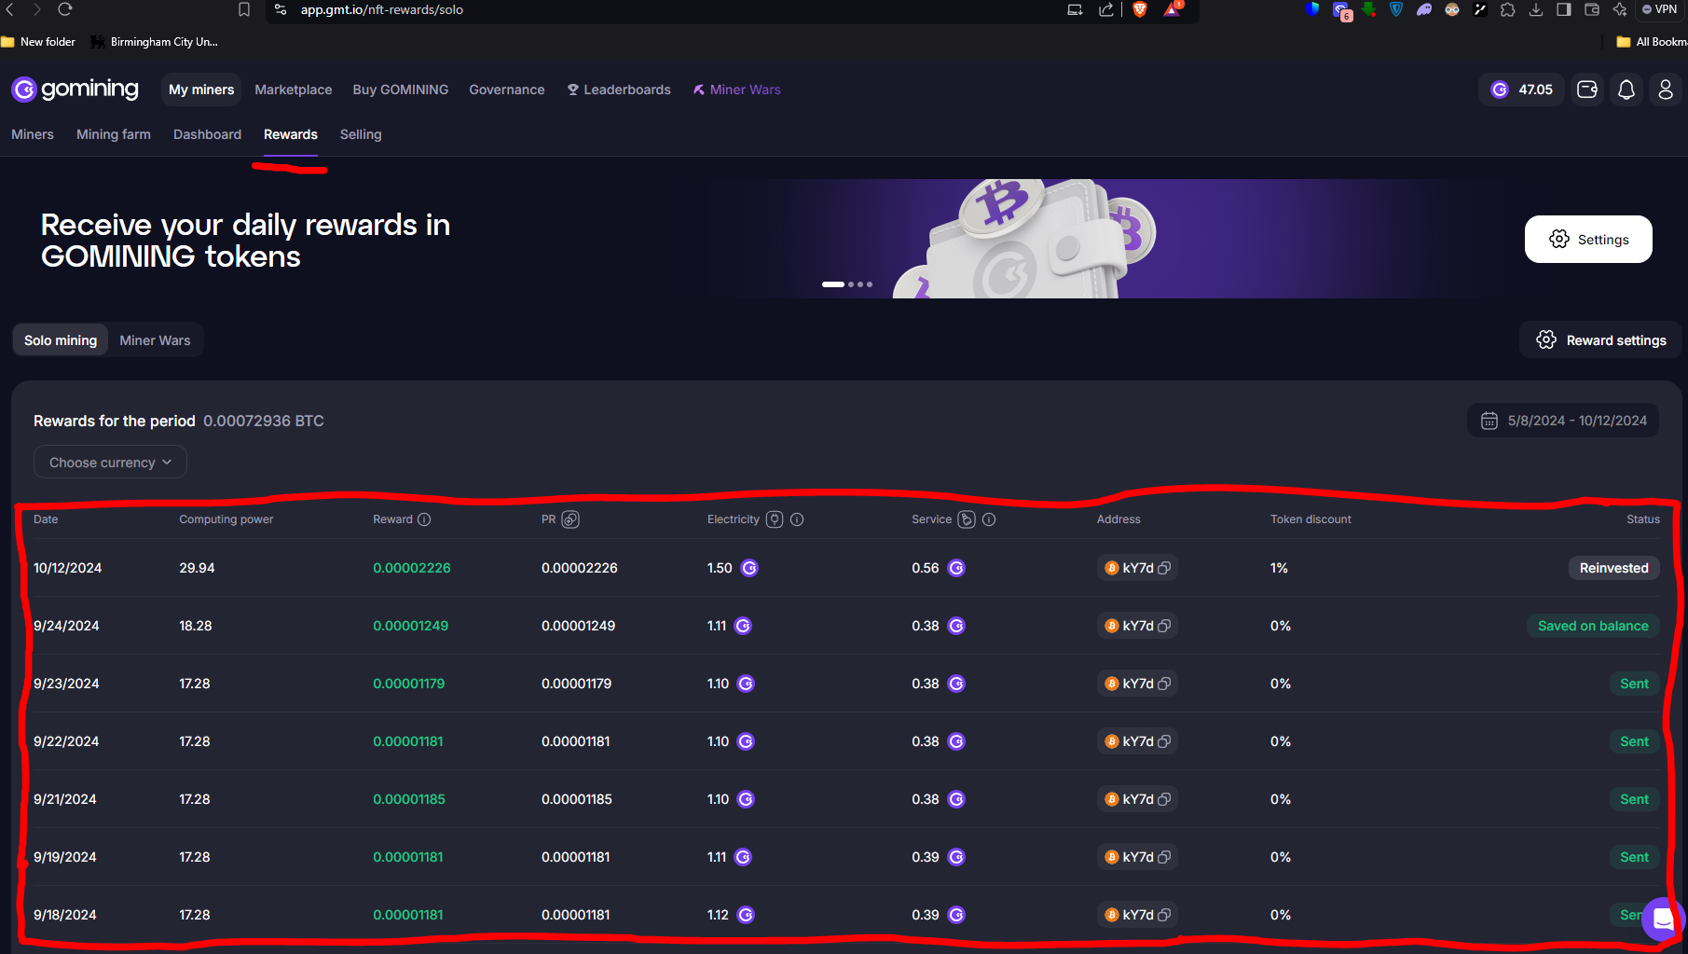Viewport: 1688px width, 954px height.
Task: Select the second carousel dot indicator
Action: tap(850, 284)
